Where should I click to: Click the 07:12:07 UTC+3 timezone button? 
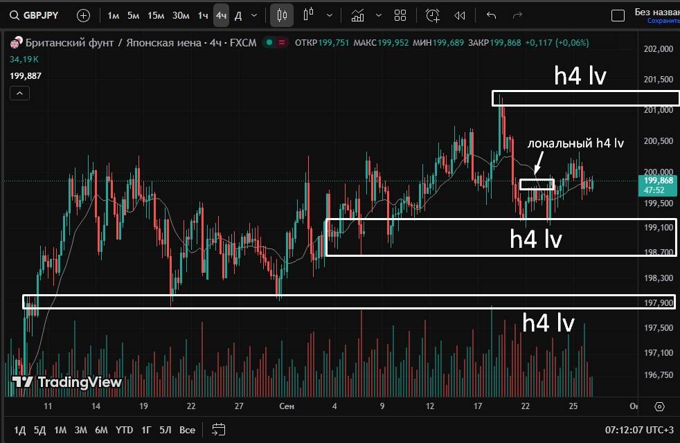pyautogui.click(x=637, y=430)
